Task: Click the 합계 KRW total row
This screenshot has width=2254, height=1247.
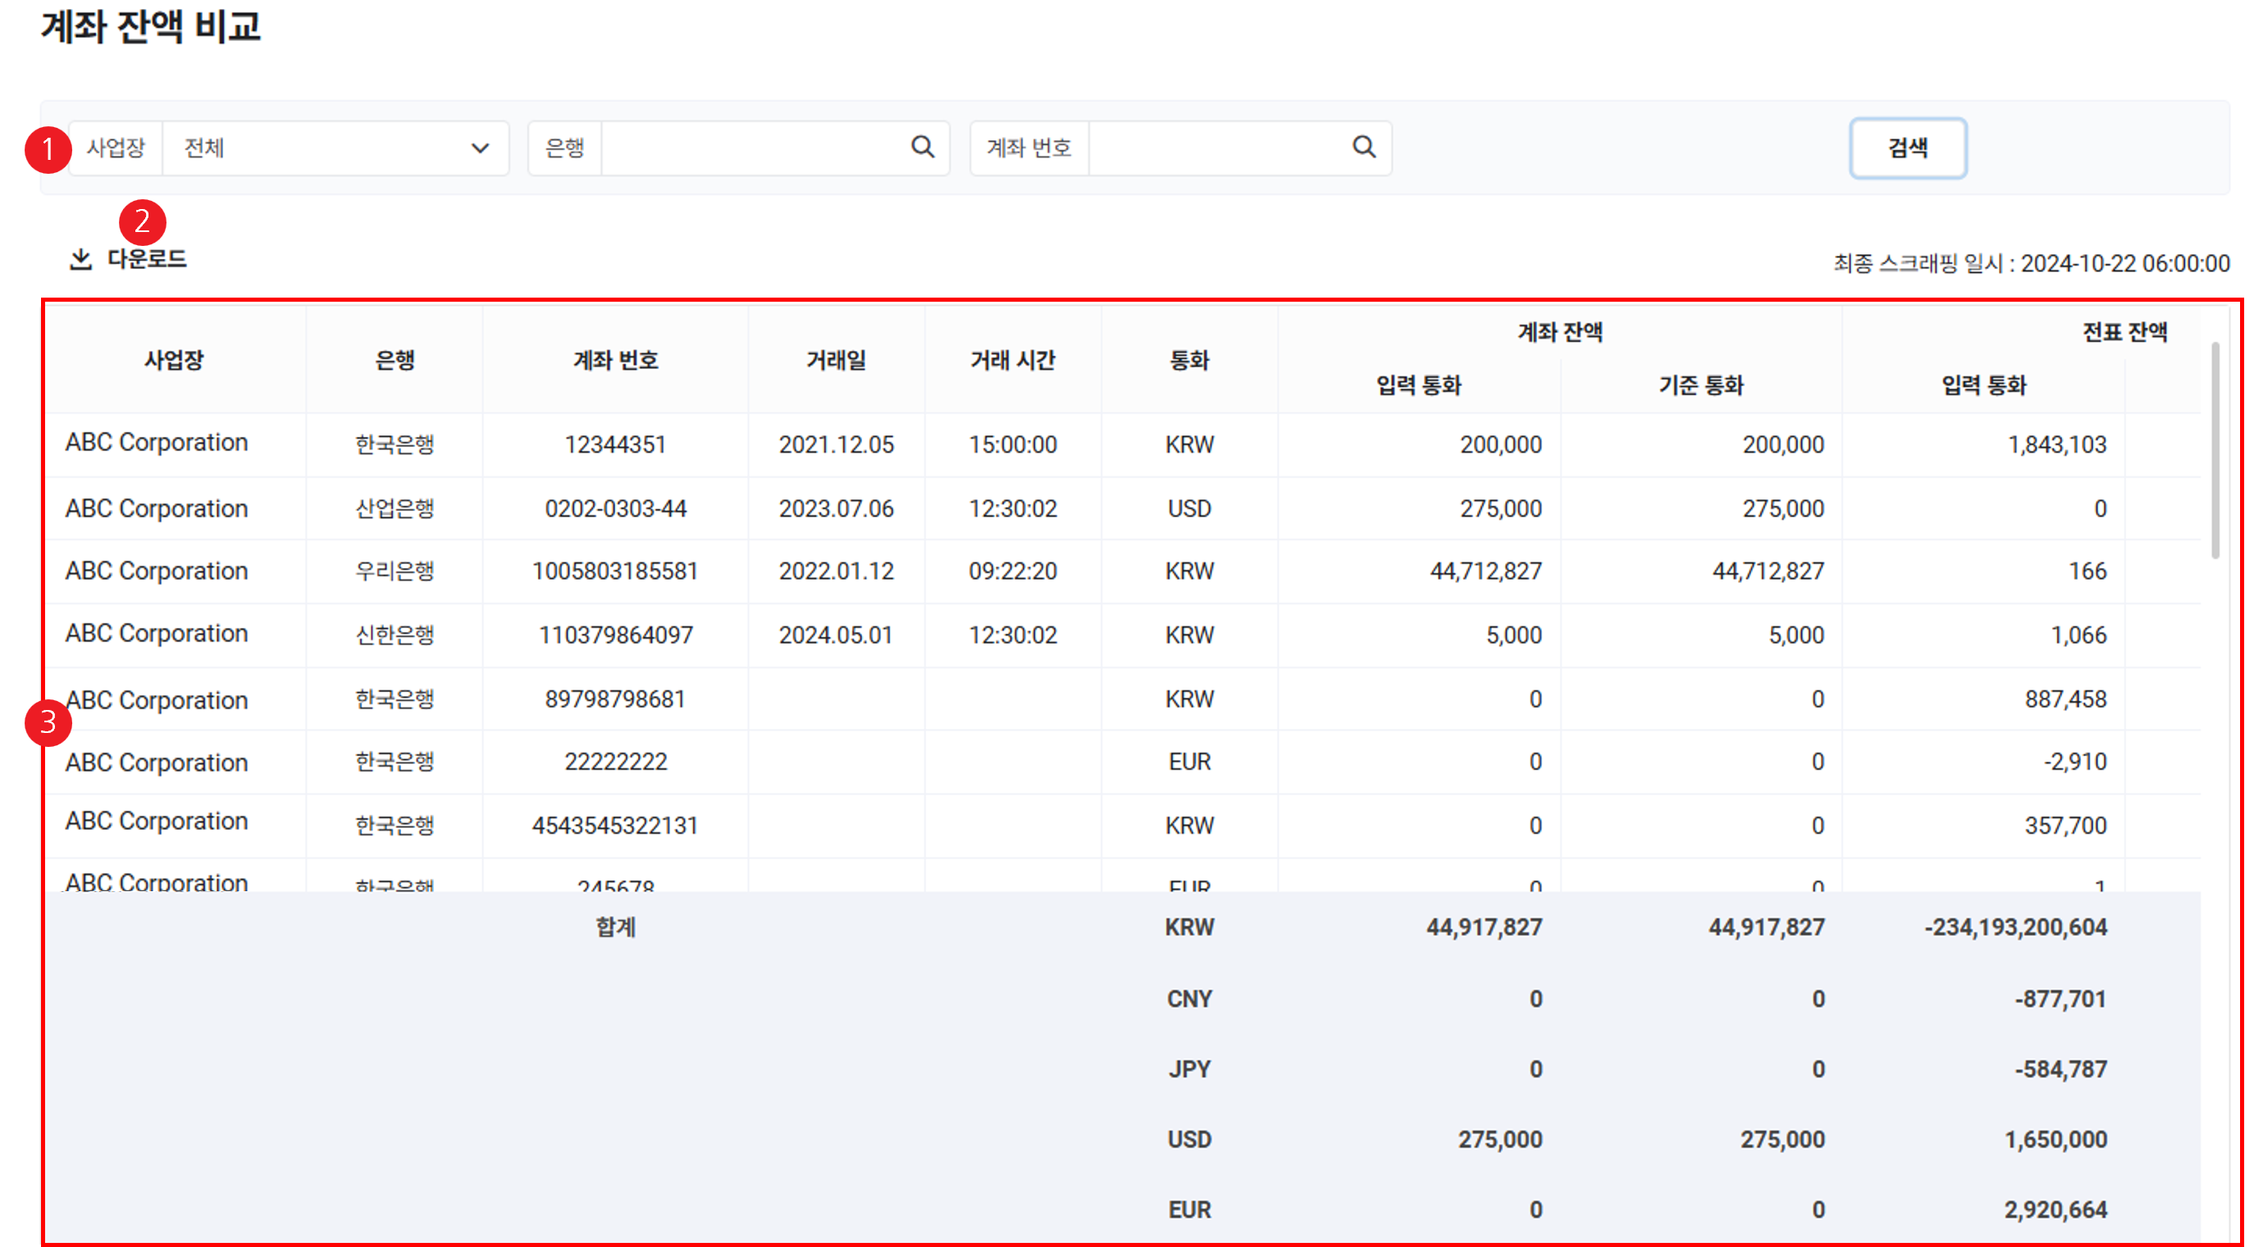Action: [1189, 927]
